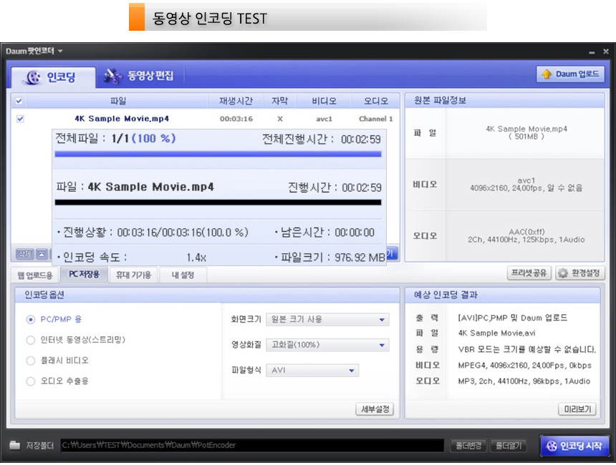
Task: Open the 파일형식 AVI dropdown
Action: pos(312,371)
